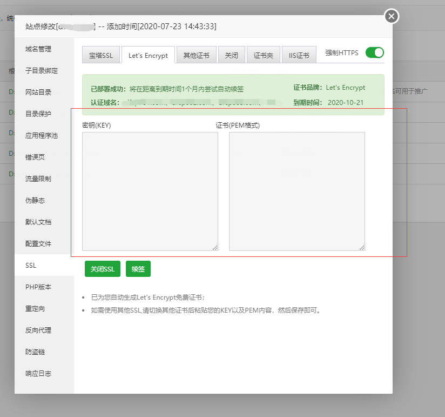Click the 站点修改 dialog title

(120, 27)
